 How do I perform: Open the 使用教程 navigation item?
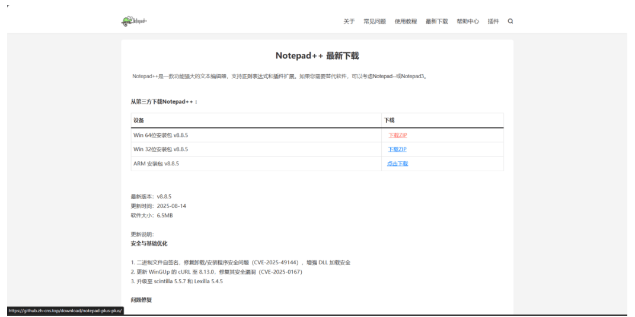[x=406, y=21]
